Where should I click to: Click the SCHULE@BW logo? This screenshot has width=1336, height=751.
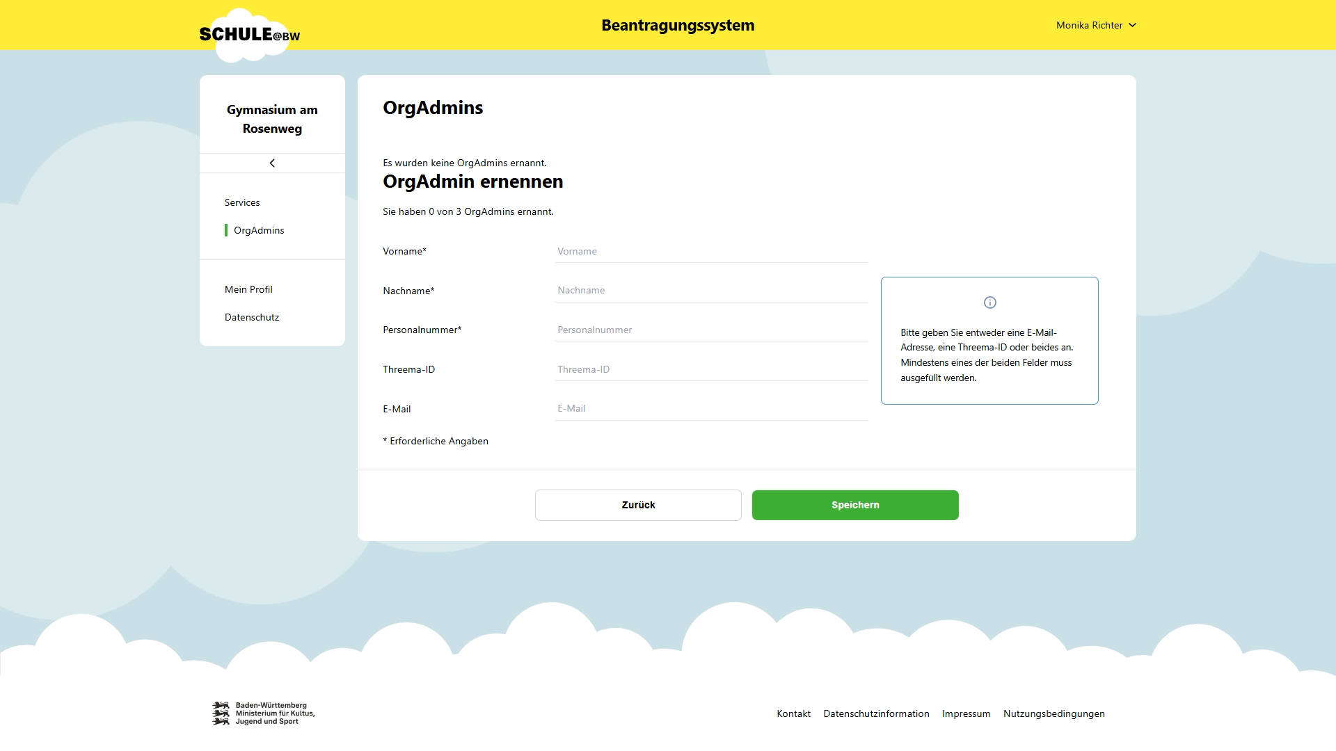coord(249,34)
